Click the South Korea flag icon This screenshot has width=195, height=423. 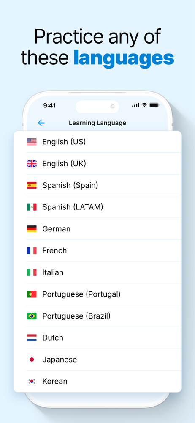click(32, 381)
